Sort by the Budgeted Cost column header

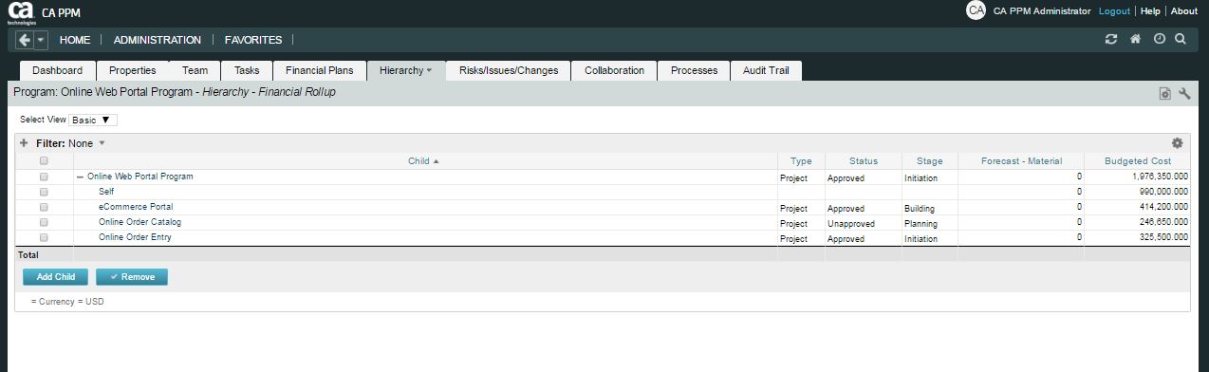coord(1138,161)
